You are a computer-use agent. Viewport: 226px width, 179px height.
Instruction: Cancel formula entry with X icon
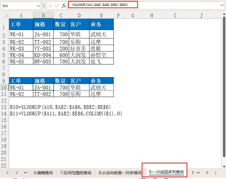click(x=50, y=6)
